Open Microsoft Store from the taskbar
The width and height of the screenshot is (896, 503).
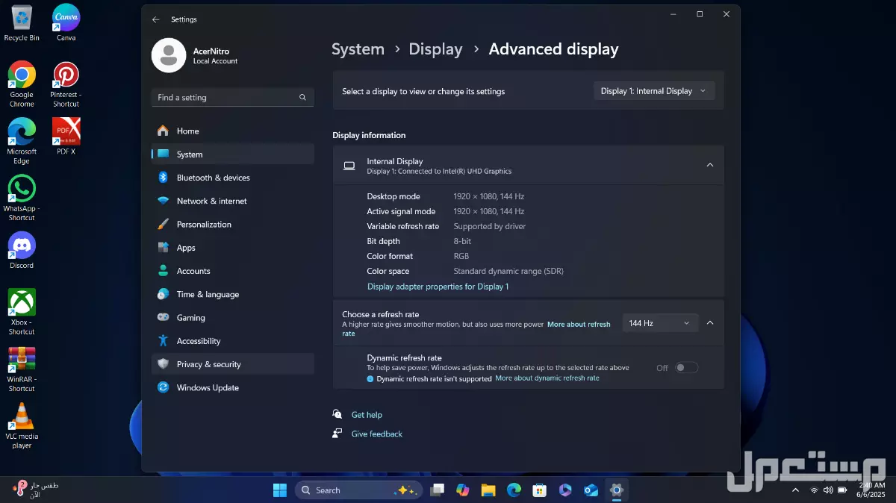[539, 490]
